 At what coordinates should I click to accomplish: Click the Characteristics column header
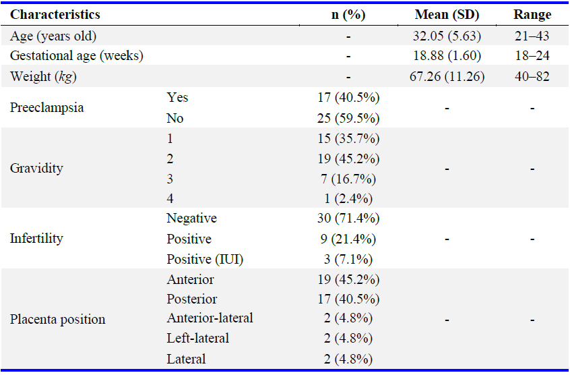coord(55,14)
